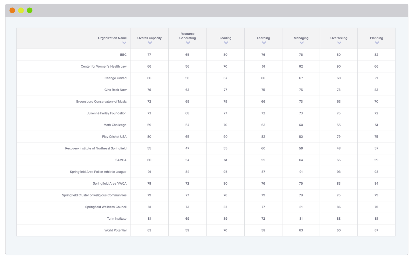This screenshot has height=259, width=415.
Task: Click BBC's Overall Capacity value 77
Action: click(149, 55)
